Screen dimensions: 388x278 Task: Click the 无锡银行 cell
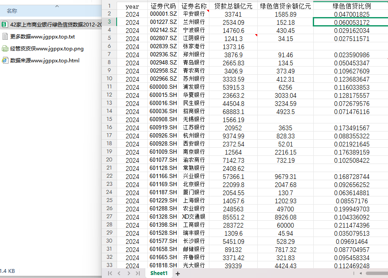(x=194, y=120)
